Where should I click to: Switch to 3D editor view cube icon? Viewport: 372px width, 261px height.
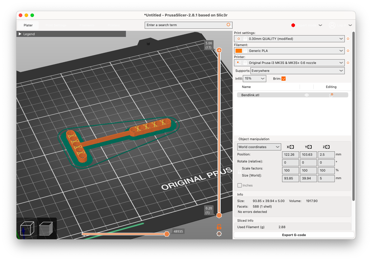pyautogui.click(x=27, y=228)
